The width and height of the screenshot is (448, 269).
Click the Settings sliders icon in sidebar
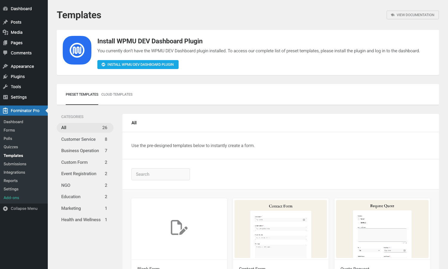5,97
